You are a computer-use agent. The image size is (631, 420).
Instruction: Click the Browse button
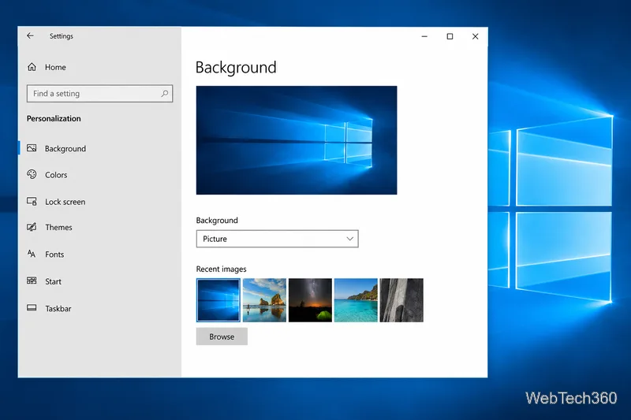pyautogui.click(x=222, y=336)
